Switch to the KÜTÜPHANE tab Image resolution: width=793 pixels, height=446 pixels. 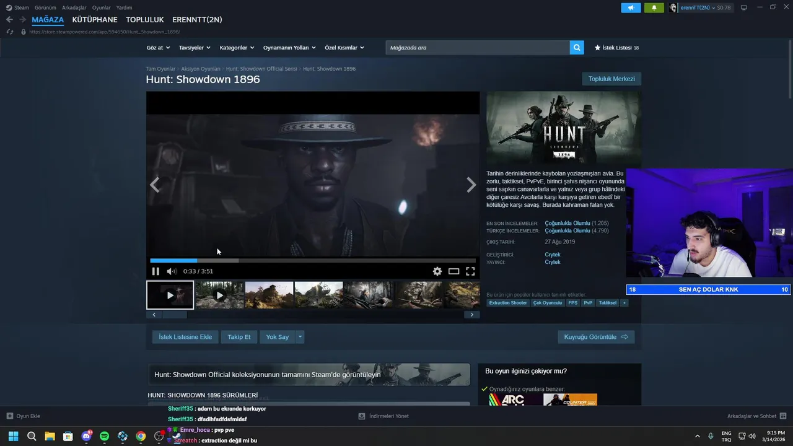95,20
